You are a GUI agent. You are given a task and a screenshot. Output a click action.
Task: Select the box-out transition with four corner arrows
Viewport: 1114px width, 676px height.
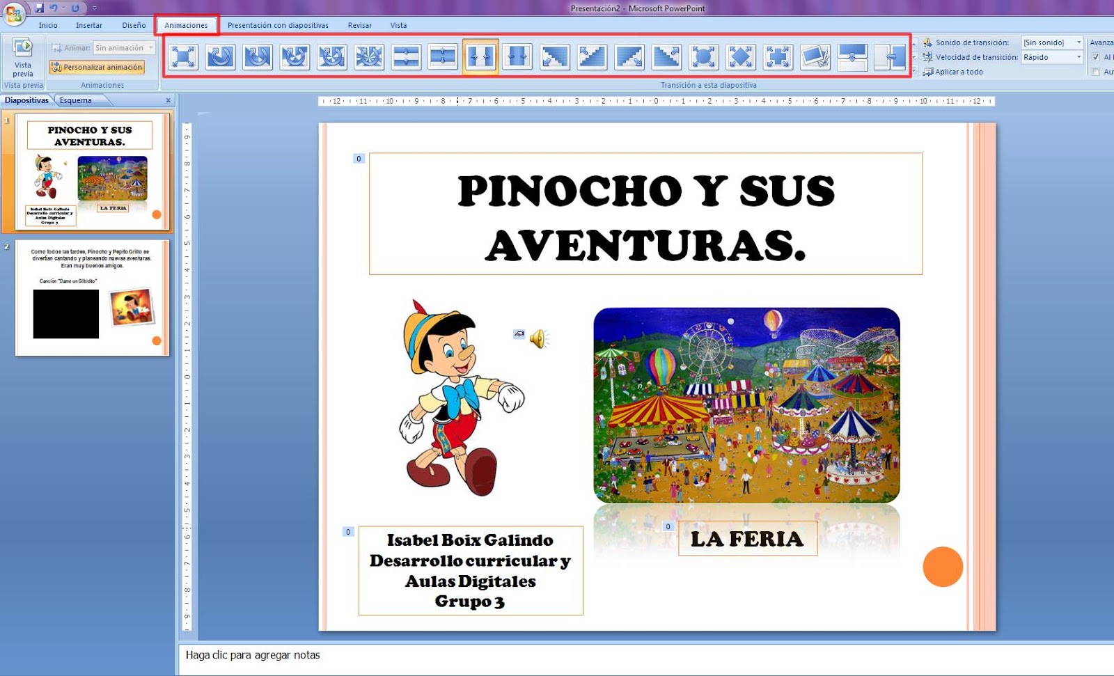pos(183,56)
